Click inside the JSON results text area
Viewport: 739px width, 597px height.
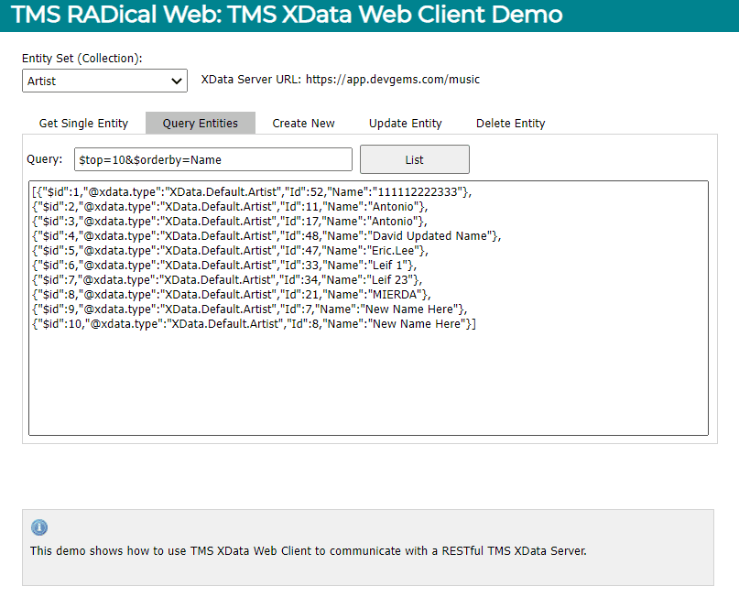point(368,309)
